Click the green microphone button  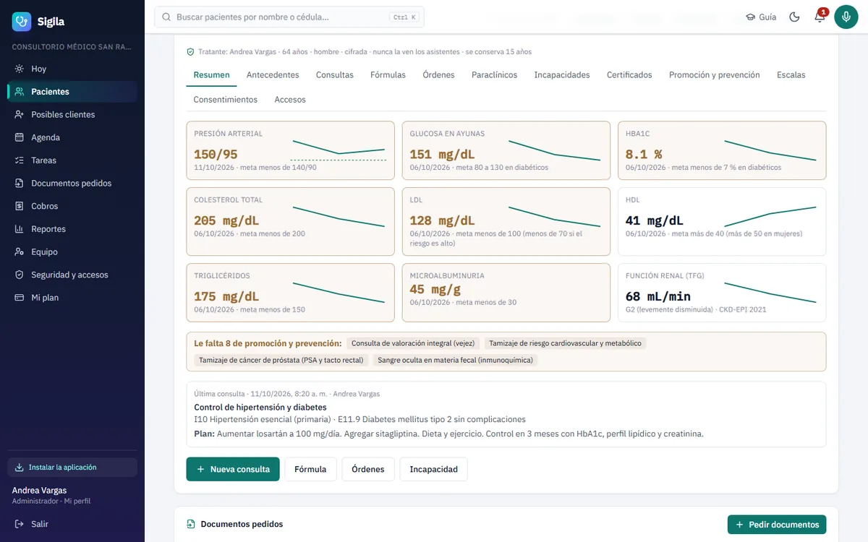coord(846,17)
